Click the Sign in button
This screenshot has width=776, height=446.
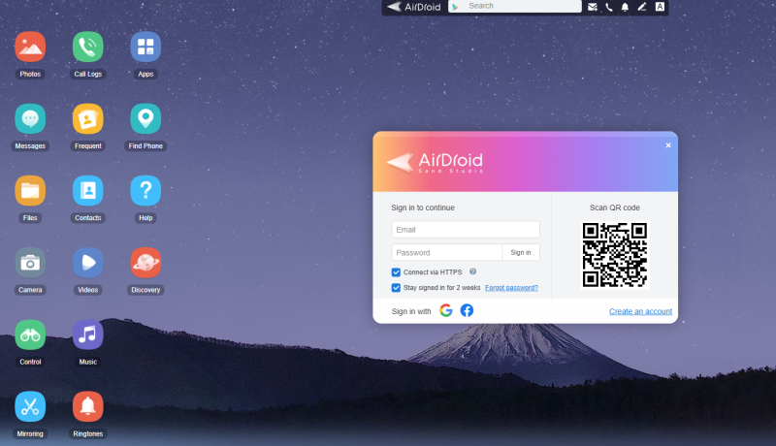(521, 253)
